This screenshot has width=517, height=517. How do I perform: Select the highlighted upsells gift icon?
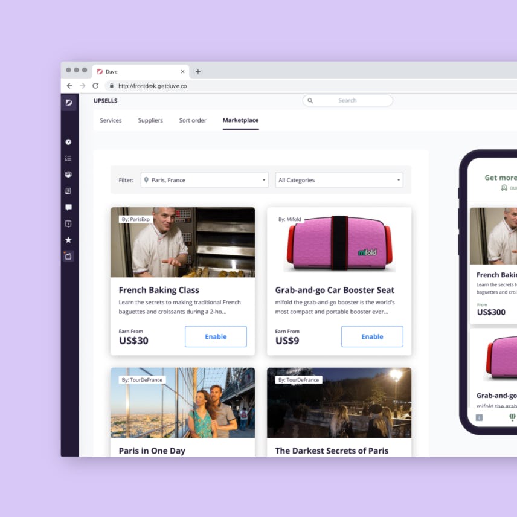(x=69, y=256)
